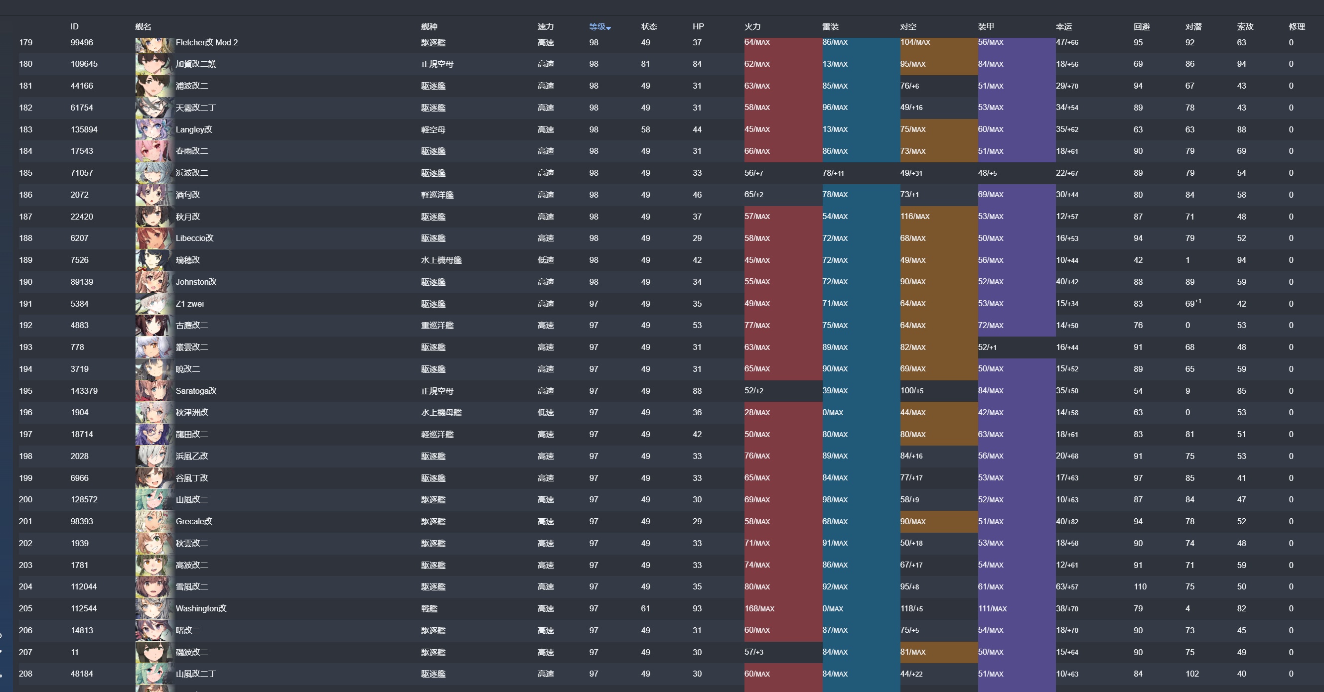Click 116/MAX anti-air cell of 秋月改
The height and width of the screenshot is (692, 1324).
pyautogui.click(x=915, y=217)
